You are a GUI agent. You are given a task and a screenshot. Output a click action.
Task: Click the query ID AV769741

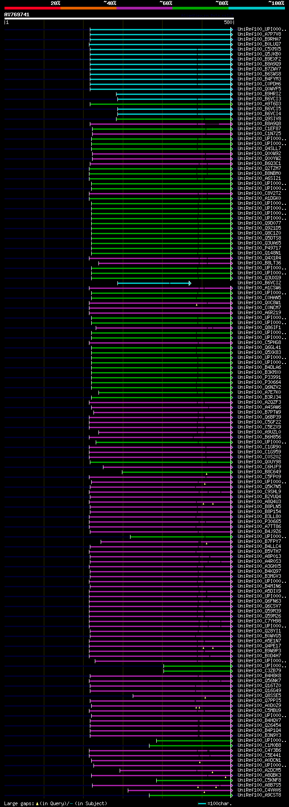[x=17, y=14]
